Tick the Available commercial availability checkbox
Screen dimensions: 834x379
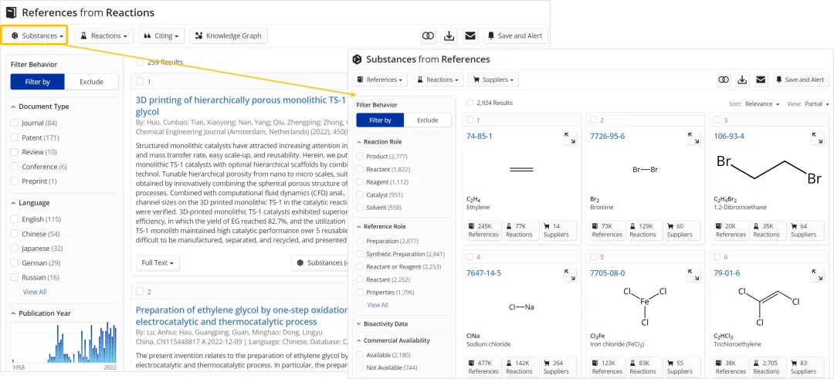click(360, 355)
